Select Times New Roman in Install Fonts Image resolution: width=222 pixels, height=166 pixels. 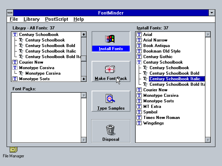click(162, 118)
